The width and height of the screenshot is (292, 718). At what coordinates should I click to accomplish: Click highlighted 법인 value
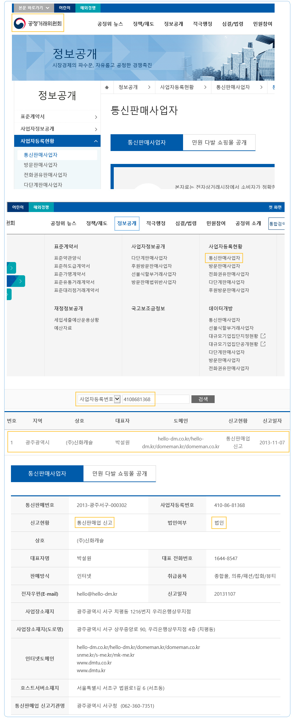[x=219, y=523]
